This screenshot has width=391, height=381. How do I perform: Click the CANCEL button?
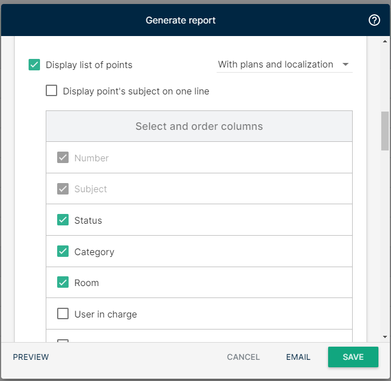coord(243,357)
